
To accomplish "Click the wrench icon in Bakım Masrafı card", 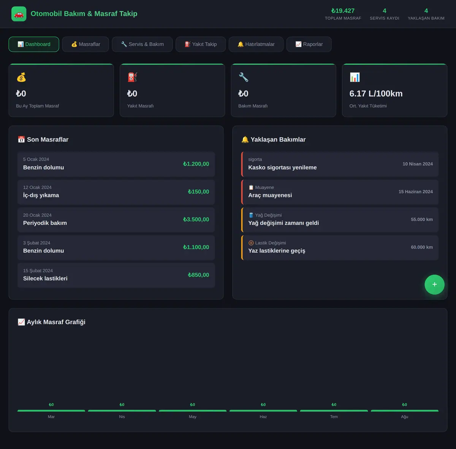I will click(244, 77).
